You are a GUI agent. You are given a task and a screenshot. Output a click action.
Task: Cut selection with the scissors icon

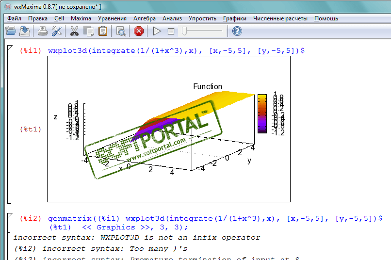tap(74, 31)
